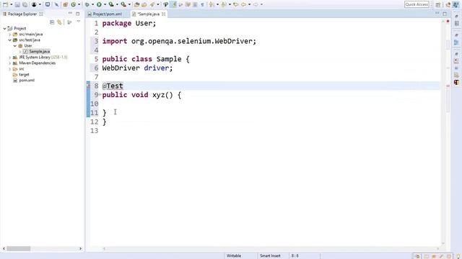Click the error marker on line 8

[x=88, y=86]
